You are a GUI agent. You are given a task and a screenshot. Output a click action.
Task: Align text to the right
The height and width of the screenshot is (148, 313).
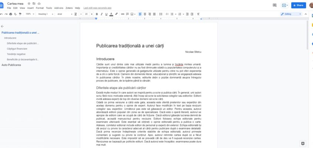click(149, 14)
